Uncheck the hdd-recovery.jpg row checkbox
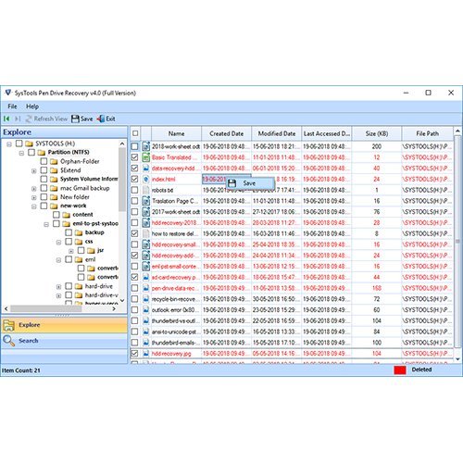This screenshot has height=463, width=463. [x=135, y=354]
